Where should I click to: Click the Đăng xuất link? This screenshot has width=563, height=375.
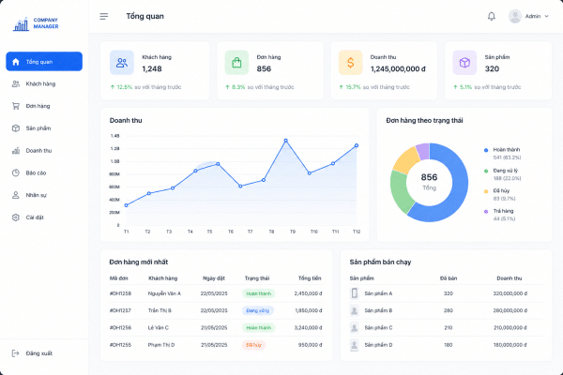coord(38,353)
